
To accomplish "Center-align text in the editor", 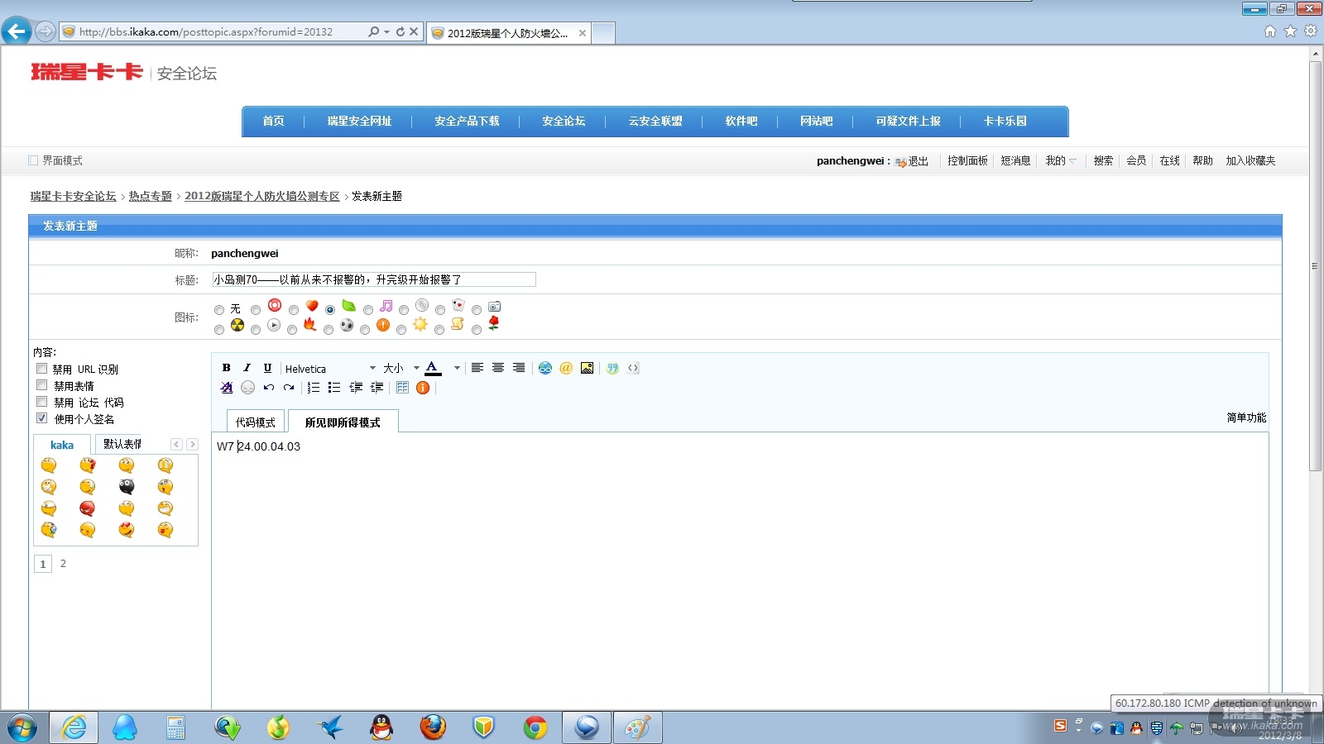I will point(498,368).
